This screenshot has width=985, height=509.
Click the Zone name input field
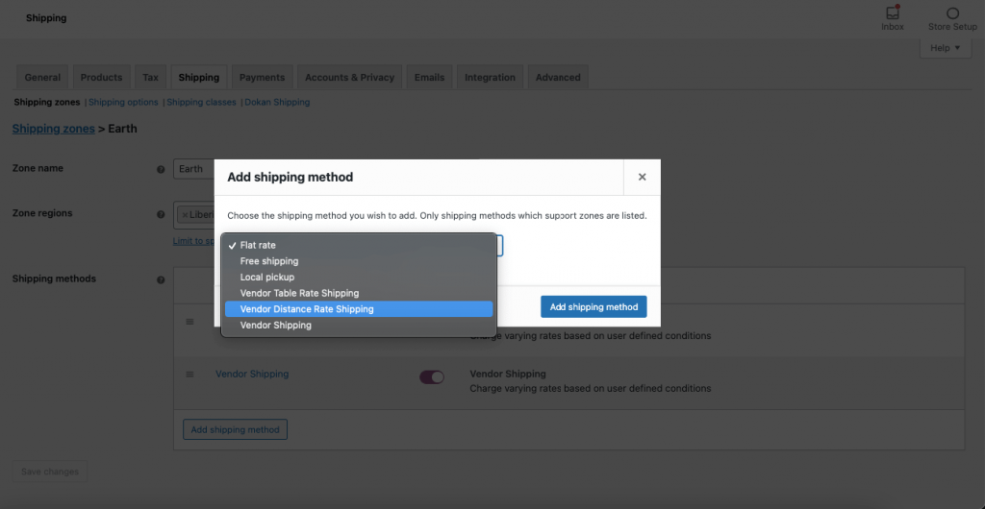click(x=193, y=169)
